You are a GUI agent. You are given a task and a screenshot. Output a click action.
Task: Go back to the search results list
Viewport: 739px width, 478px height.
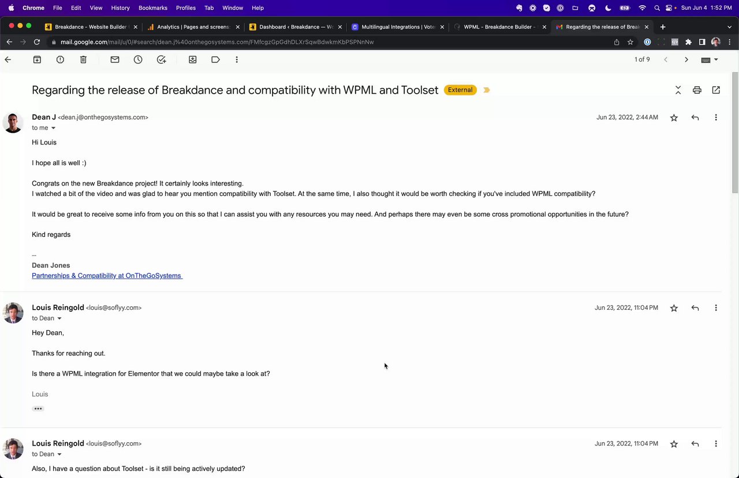coord(8,60)
